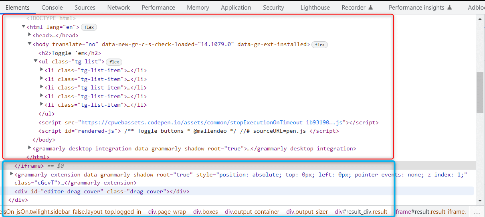Select the h2 "Toggle 'em" element
Viewport: 485px width, 217px height.
coord(70,53)
